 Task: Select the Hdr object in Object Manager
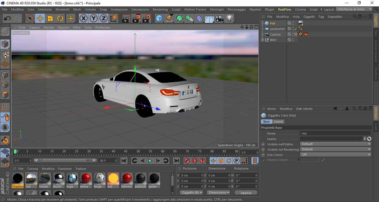[x=273, y=23]
